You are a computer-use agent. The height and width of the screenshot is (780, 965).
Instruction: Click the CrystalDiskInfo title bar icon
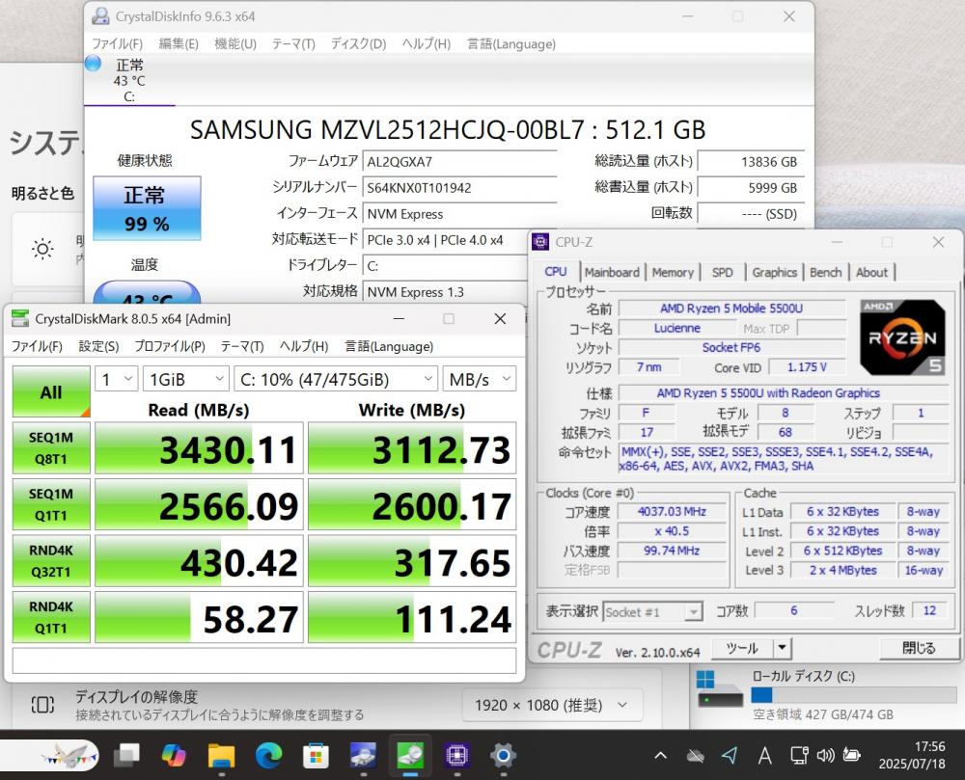100,16
